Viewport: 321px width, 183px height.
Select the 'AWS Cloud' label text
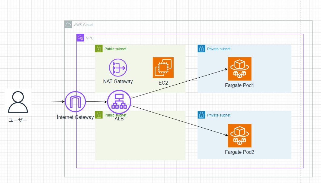pyautogui.click(x=83, y=25)
